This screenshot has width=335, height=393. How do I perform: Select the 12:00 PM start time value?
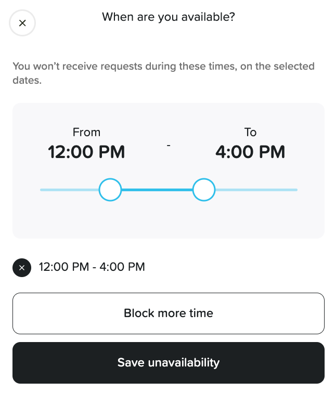coord(86,152)
